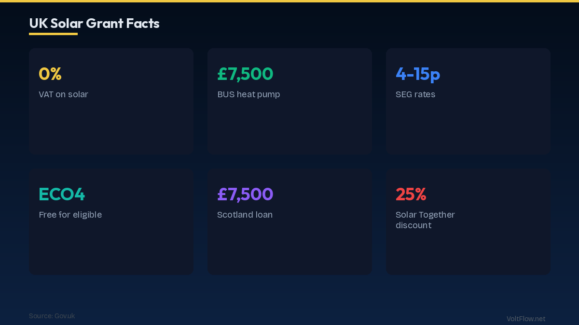Click the Solar Together discount label

[425, 220]
